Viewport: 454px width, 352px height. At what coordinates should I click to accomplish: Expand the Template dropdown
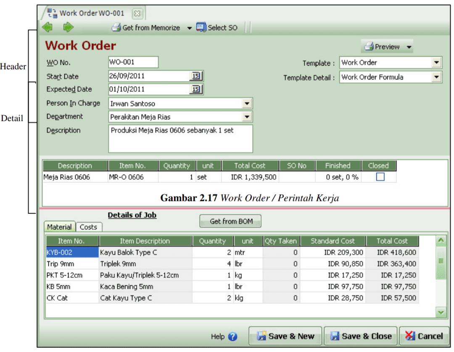click(x=436, y=63)
